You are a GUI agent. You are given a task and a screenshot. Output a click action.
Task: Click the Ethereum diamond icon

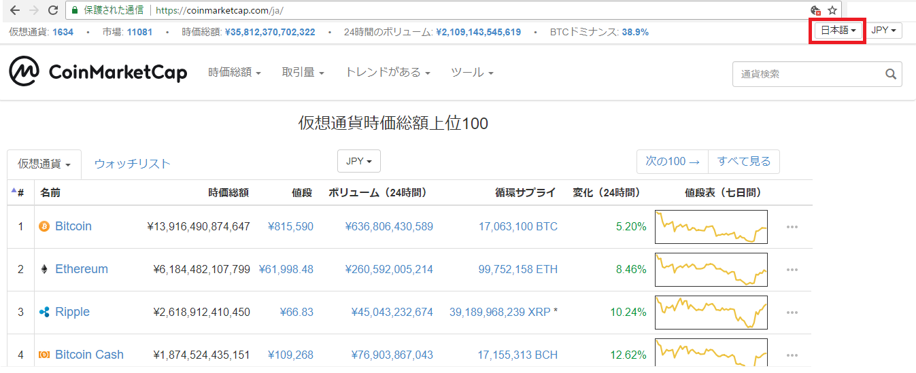tap(44, 269)
